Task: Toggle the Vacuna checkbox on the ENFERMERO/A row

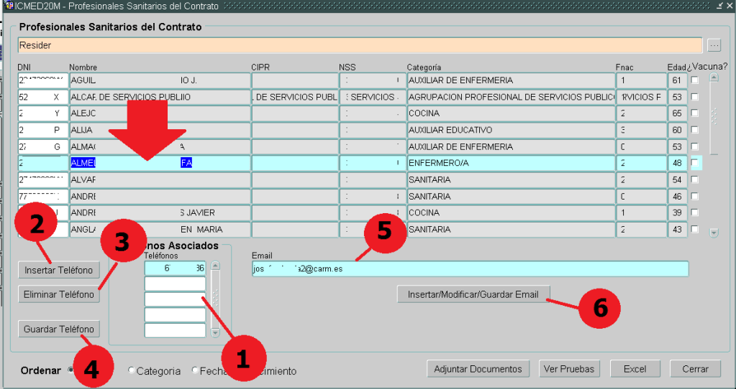Action: coord(694,163)
